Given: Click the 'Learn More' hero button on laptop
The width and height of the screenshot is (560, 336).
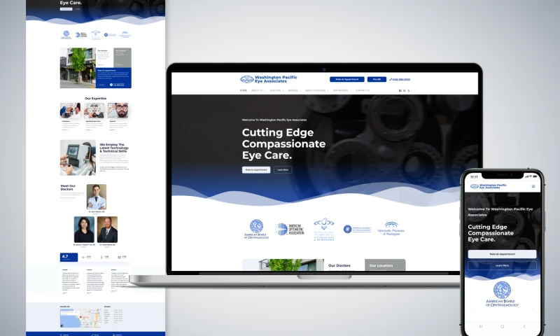Looking at the screenshot, I should pos(283,170).
